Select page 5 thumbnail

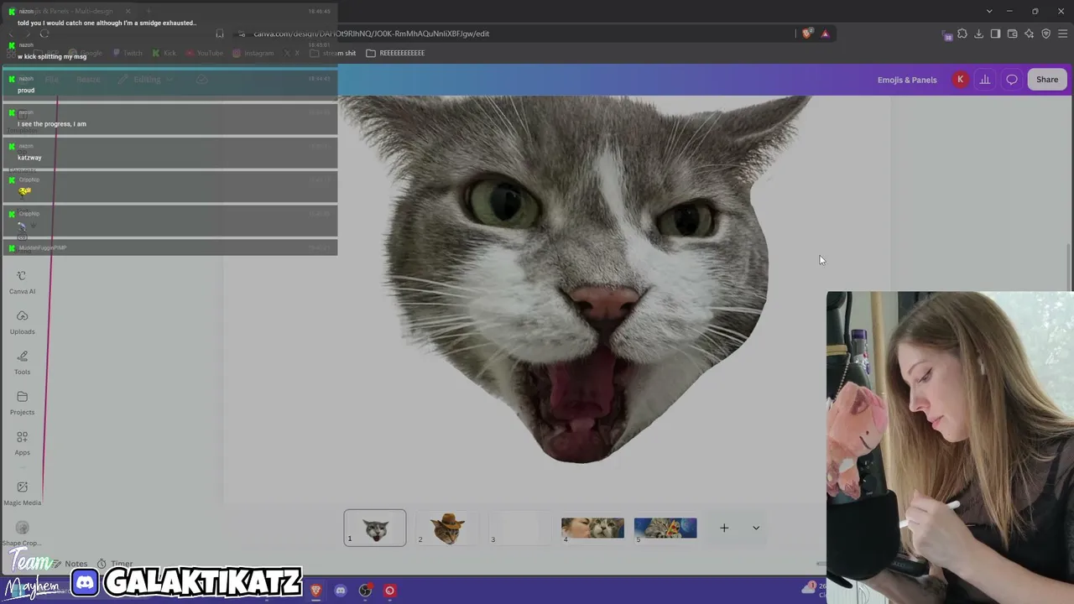point(665,528)
